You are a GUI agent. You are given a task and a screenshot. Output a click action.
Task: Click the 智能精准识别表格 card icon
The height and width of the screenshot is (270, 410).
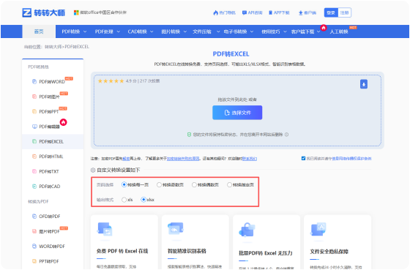[x=176, y=229]
